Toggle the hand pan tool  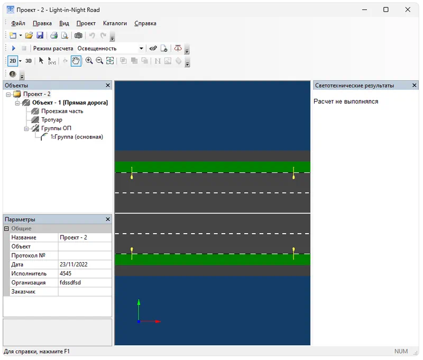point(76,61)
